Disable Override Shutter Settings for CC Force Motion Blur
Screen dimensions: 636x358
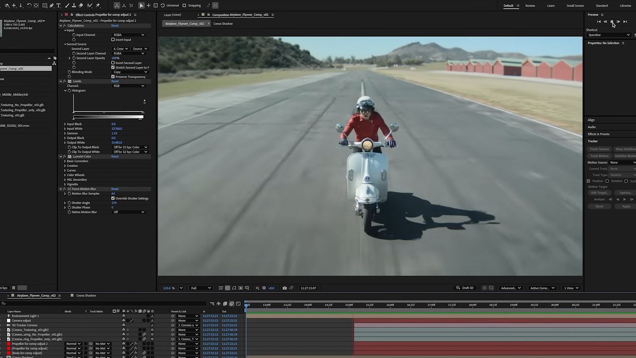coord(113,198)
